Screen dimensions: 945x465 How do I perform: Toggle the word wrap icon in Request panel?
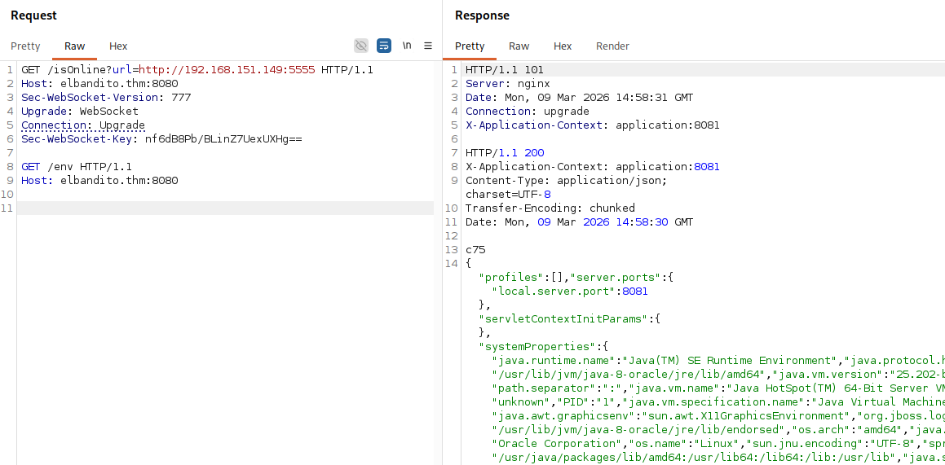tap(384, 46)
